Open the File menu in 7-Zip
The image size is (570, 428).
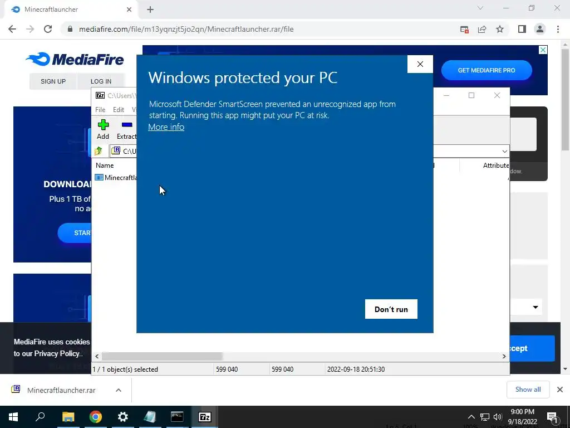click(100, 110)
